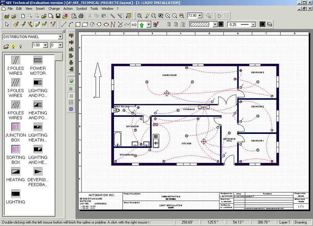
Task: Select the Arc drawing tool
Action: (71, 24)
